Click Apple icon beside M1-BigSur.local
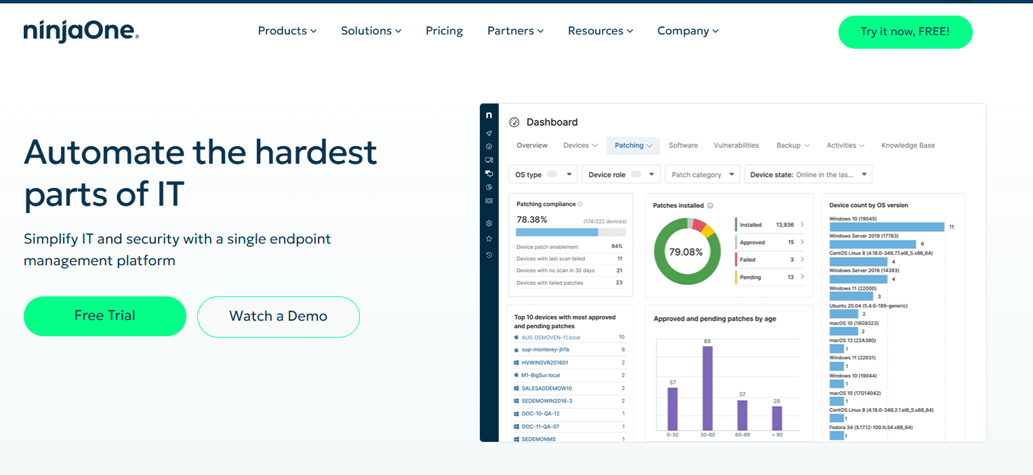Image resolution: width=1033 pixels, height=475 pixels. point(516,375)
